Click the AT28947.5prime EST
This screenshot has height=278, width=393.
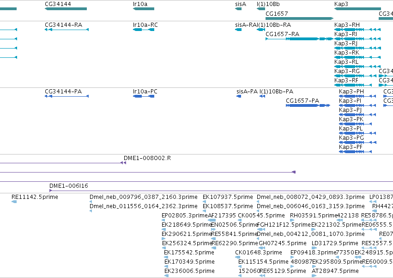point(314,276)
